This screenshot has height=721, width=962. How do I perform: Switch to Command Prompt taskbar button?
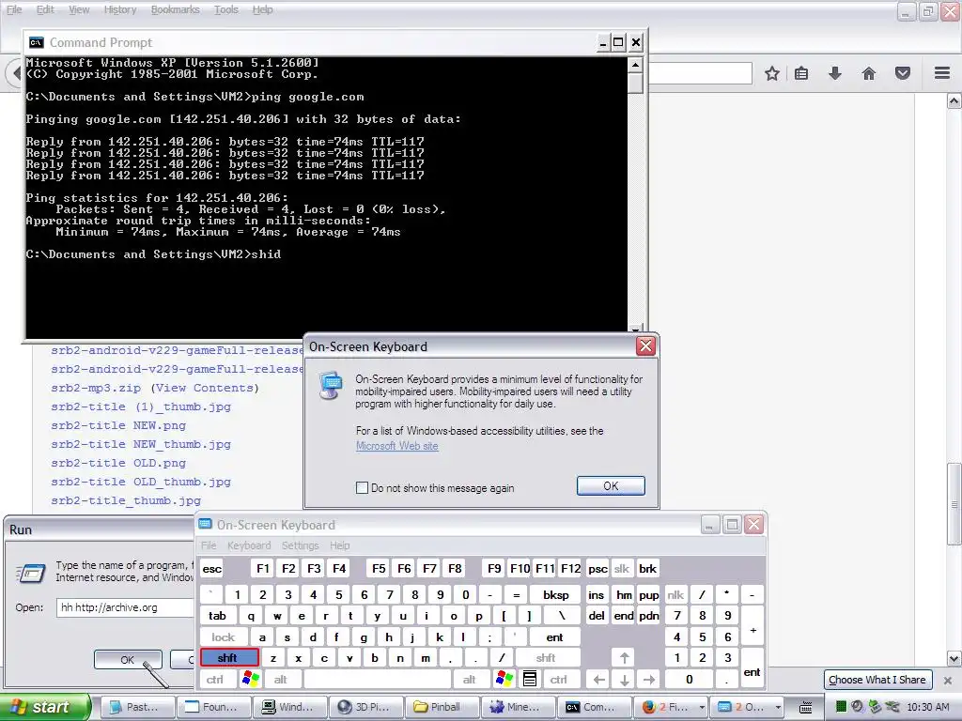(594, 707)
